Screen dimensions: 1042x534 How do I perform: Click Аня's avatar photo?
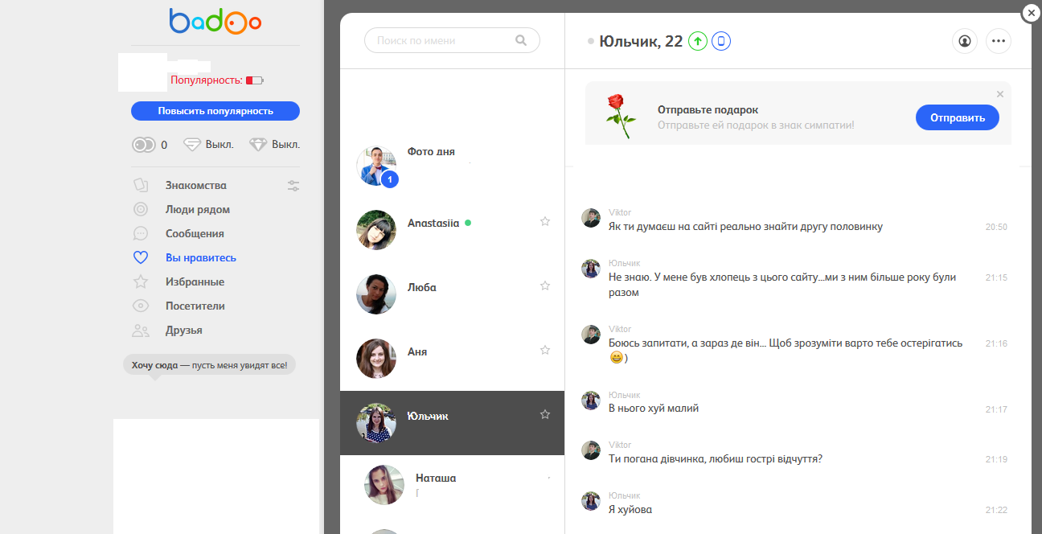coord(376,359)
